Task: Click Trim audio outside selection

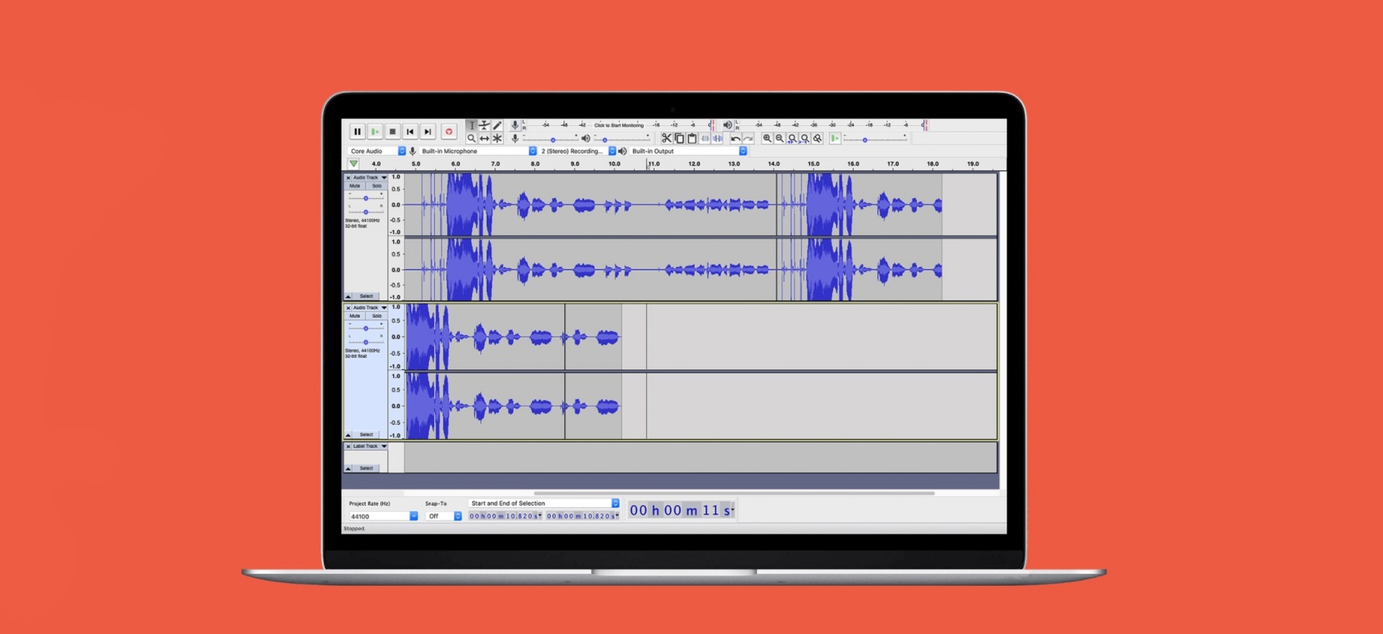Action: [705, 138]
